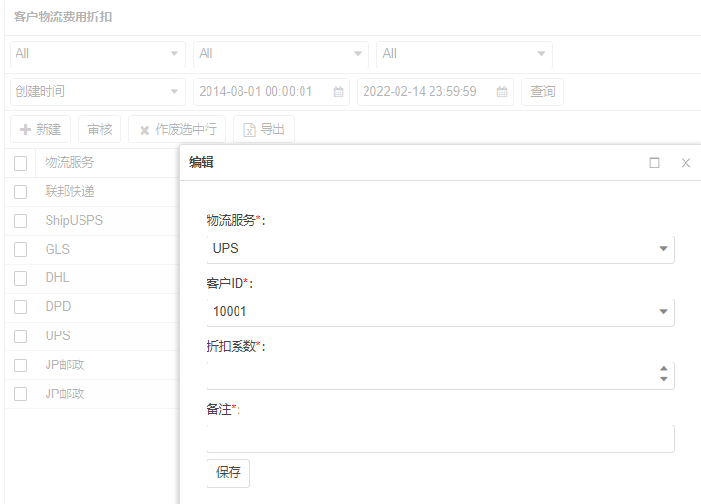Select the 联邦快递 row text
The width and height of the screenshot is (701, 504).
tap(69, 191)
